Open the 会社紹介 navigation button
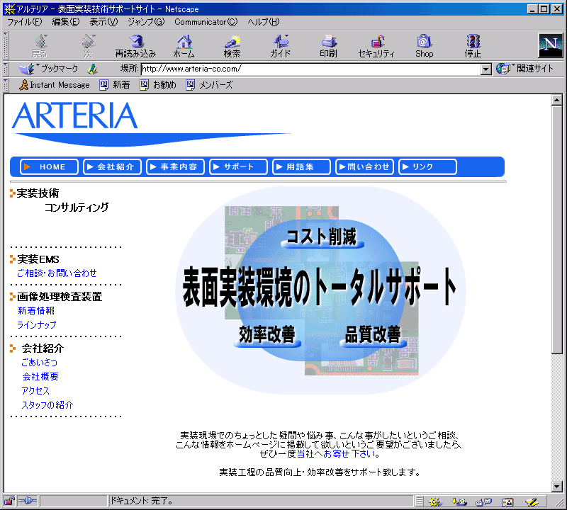This screenshot has height=510, width=567. [112, 167]
